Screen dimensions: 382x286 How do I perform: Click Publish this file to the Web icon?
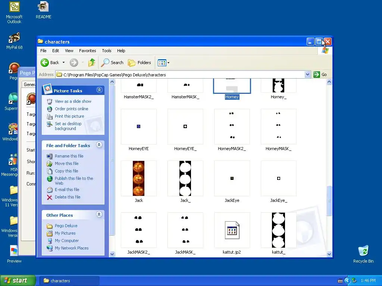pos(50,179)
